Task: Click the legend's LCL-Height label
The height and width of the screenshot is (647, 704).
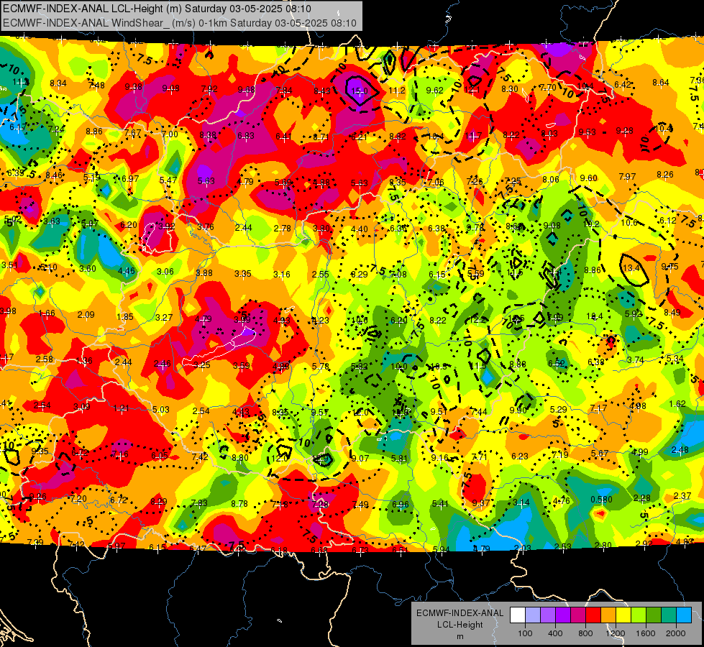Action: [x=460, y=625]
